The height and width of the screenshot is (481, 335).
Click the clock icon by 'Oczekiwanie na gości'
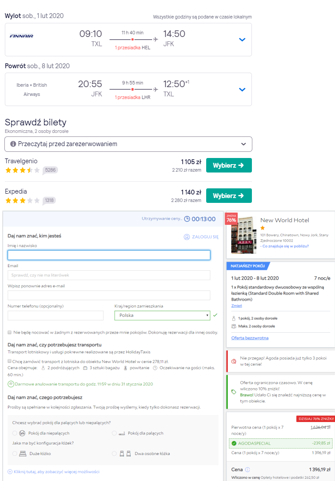coord(155,368)
